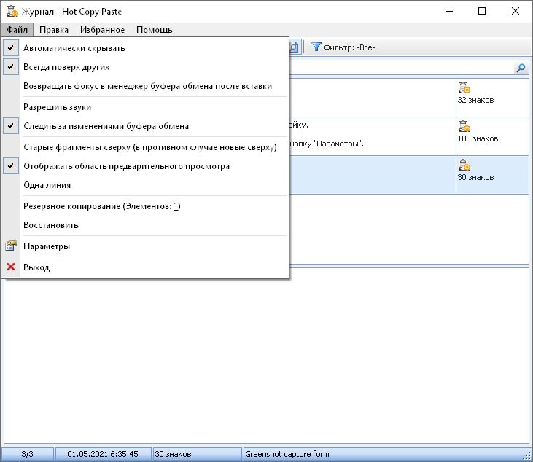
Task: Toggle Всегда поверх других option
Action: coord(145,67)
